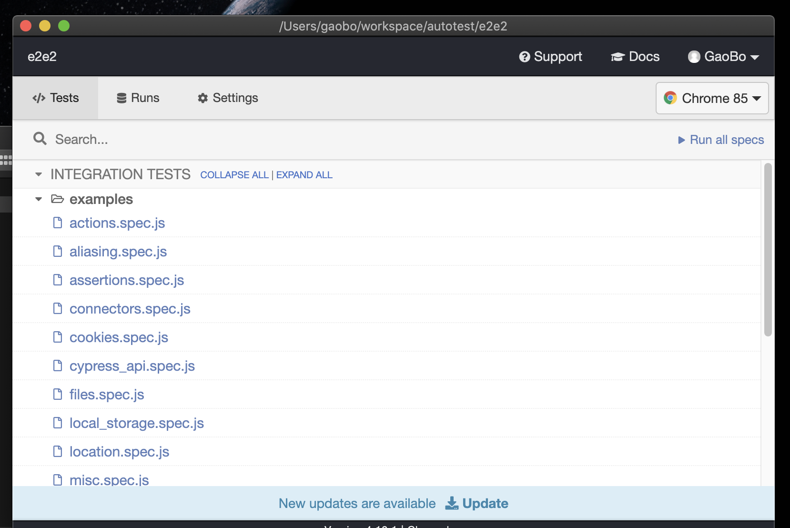Screen dimensions: 790x528
Task: Click EXPAND ALL
Action: click(304, 175)
